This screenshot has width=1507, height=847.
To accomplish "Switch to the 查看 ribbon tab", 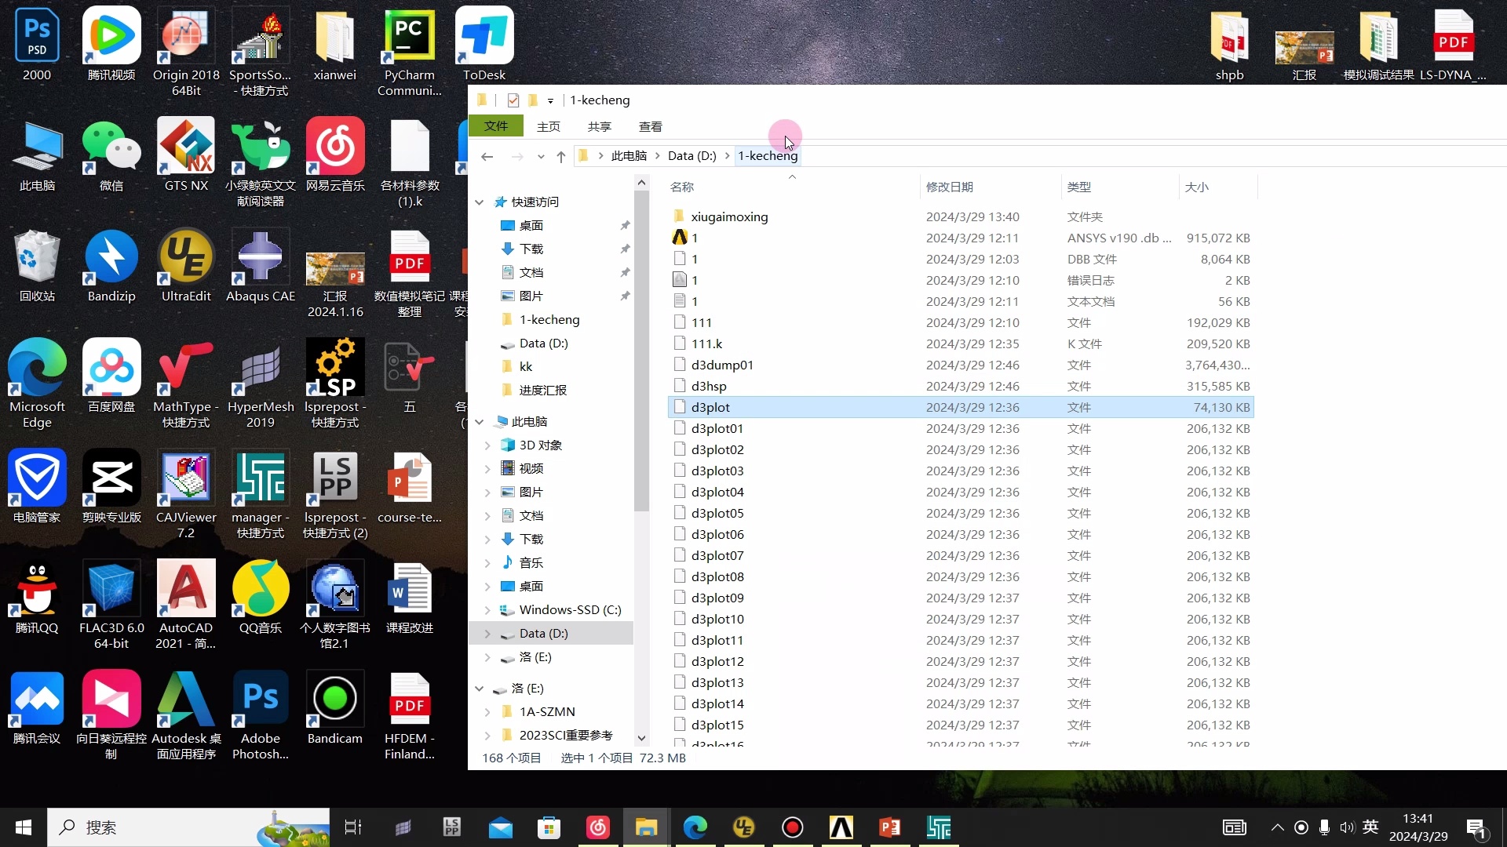I will pyautogui.click(x=651, y=125).
